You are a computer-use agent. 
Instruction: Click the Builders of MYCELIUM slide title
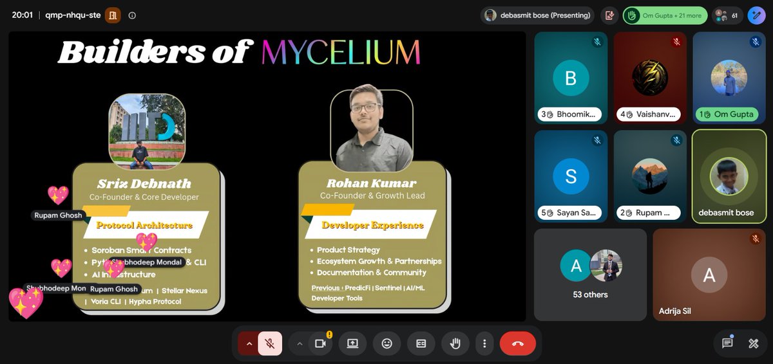tap(239, 52)
